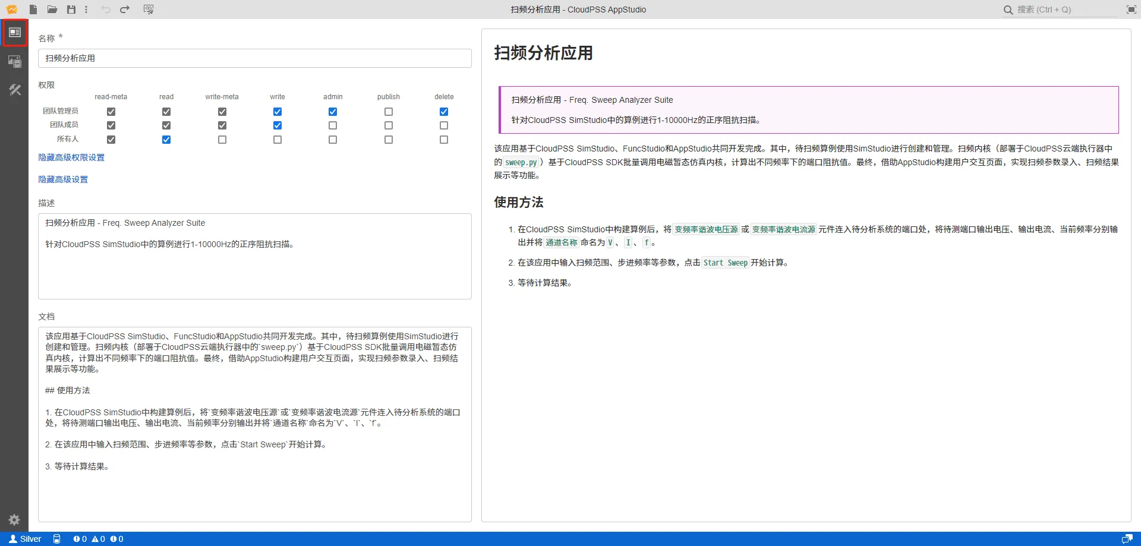The height and width of the screenshot is (546, 1141).
Task: Click the sweep.py code tag in preview
Action: click(x=521, y=162)
